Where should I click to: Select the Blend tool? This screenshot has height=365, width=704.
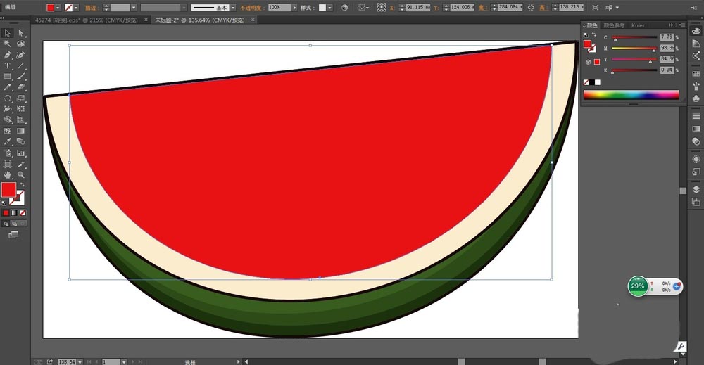(x=20, y=141)
